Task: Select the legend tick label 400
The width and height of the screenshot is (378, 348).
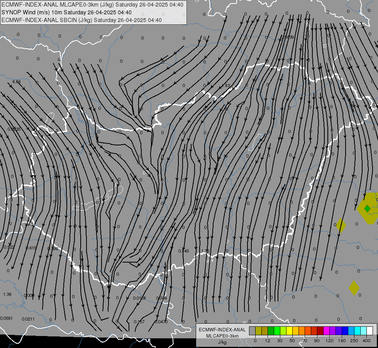Action: click(366, 341)
